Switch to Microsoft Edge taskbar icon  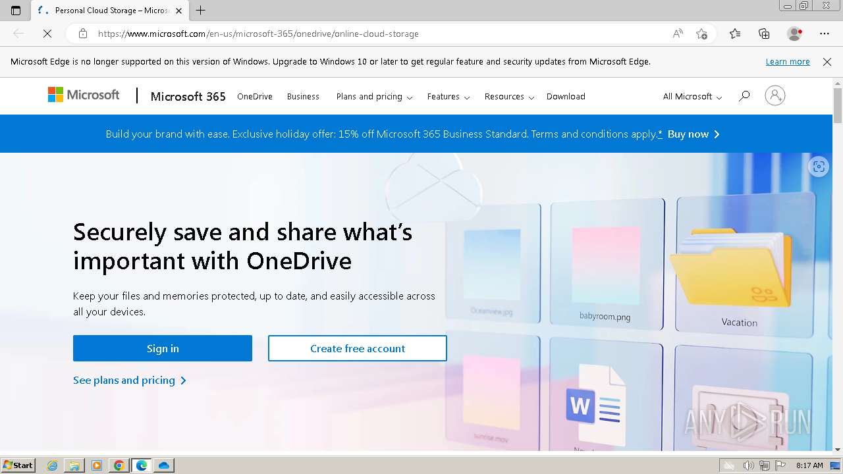pos(142,465)
